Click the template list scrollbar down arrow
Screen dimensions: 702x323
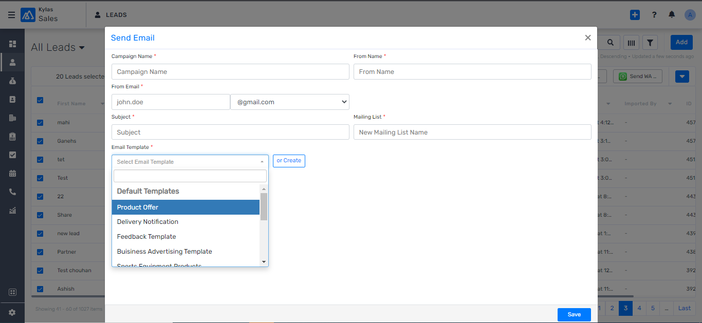click(264, 262)
